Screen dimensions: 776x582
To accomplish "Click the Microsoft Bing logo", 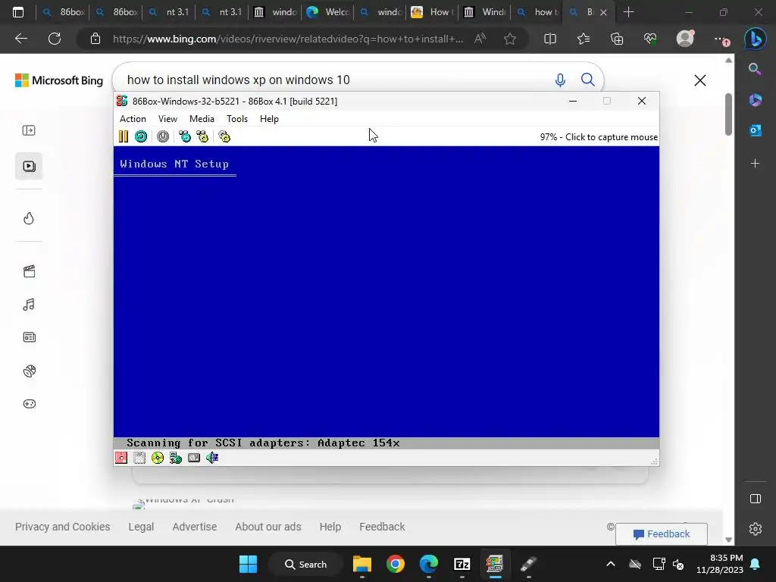I will coord(59,80).
